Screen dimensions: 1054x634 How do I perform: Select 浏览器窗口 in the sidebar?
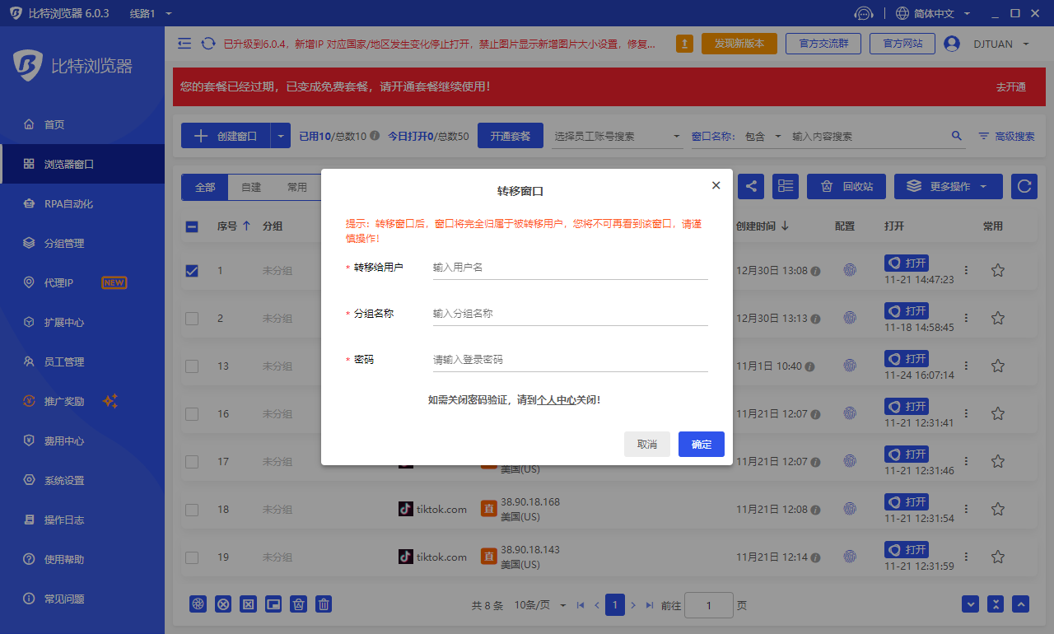[x=82, y=164]
